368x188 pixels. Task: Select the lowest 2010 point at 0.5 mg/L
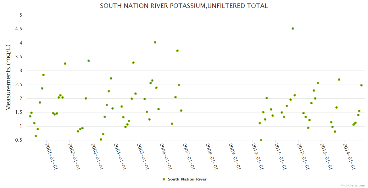(261, 140)
